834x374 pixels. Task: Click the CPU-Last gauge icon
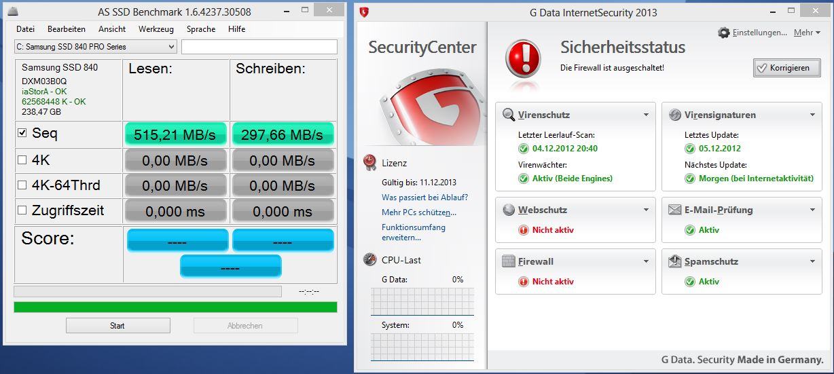click(370, 259)
